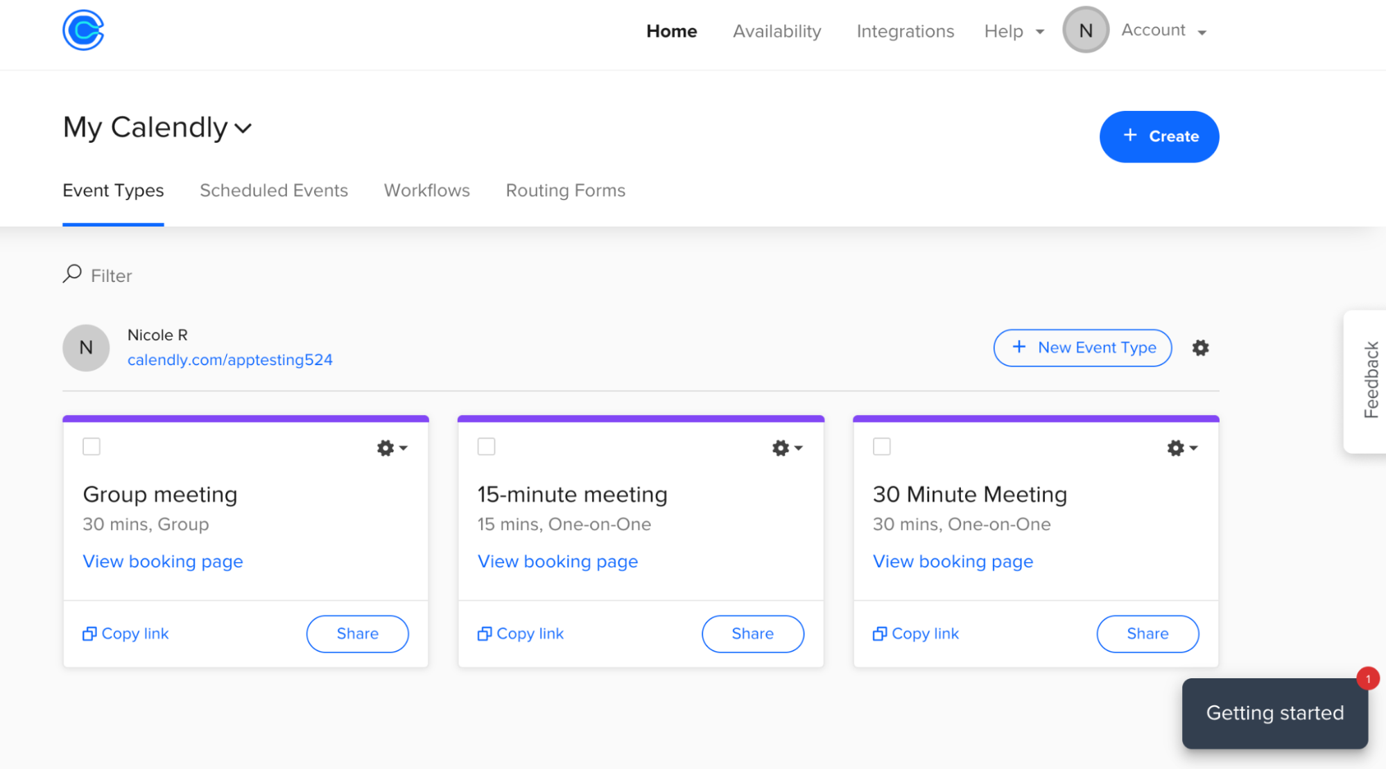View booking page for 15-minute meeting

click(x=558, y=560)
